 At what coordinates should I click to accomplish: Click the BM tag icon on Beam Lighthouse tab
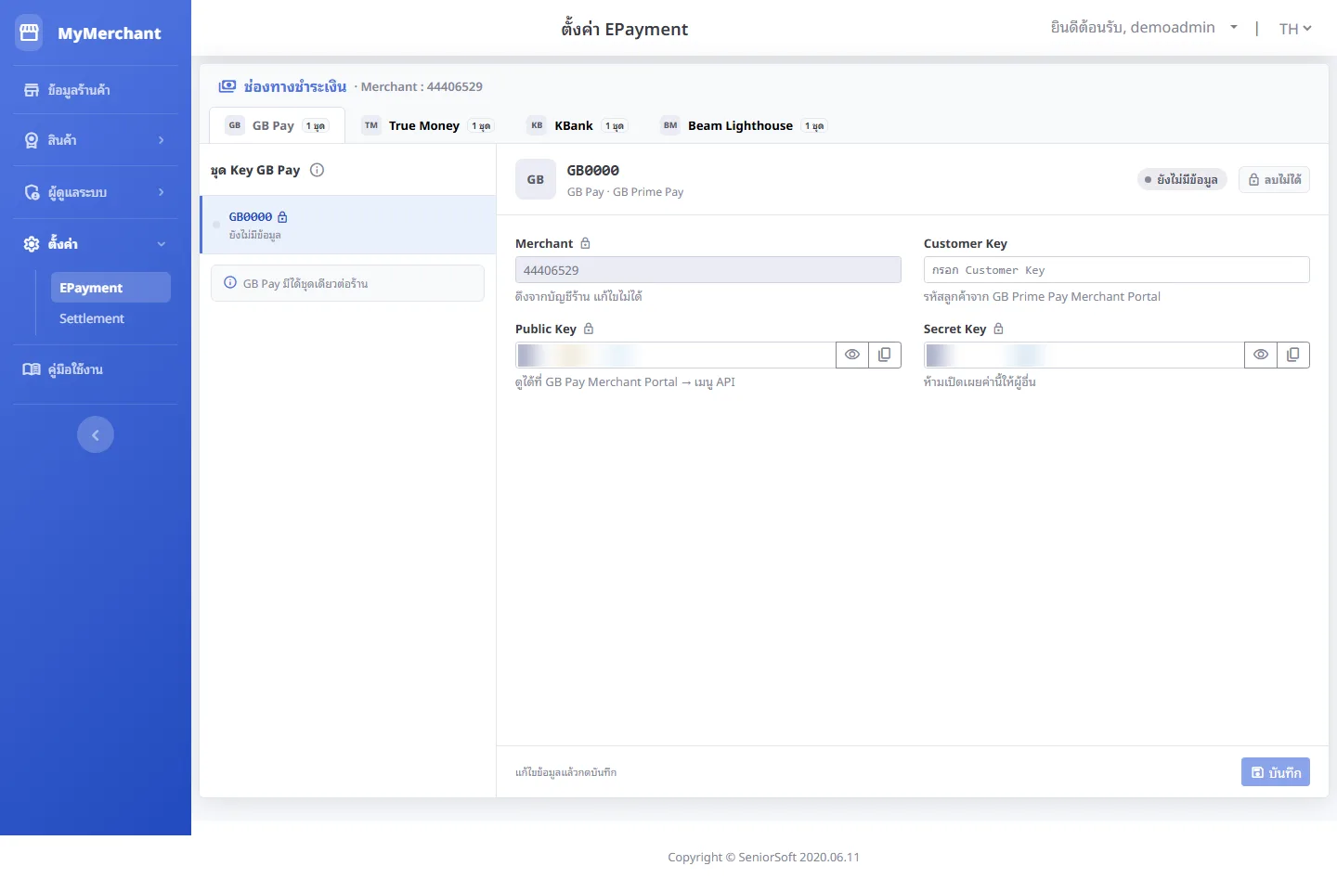670,125
